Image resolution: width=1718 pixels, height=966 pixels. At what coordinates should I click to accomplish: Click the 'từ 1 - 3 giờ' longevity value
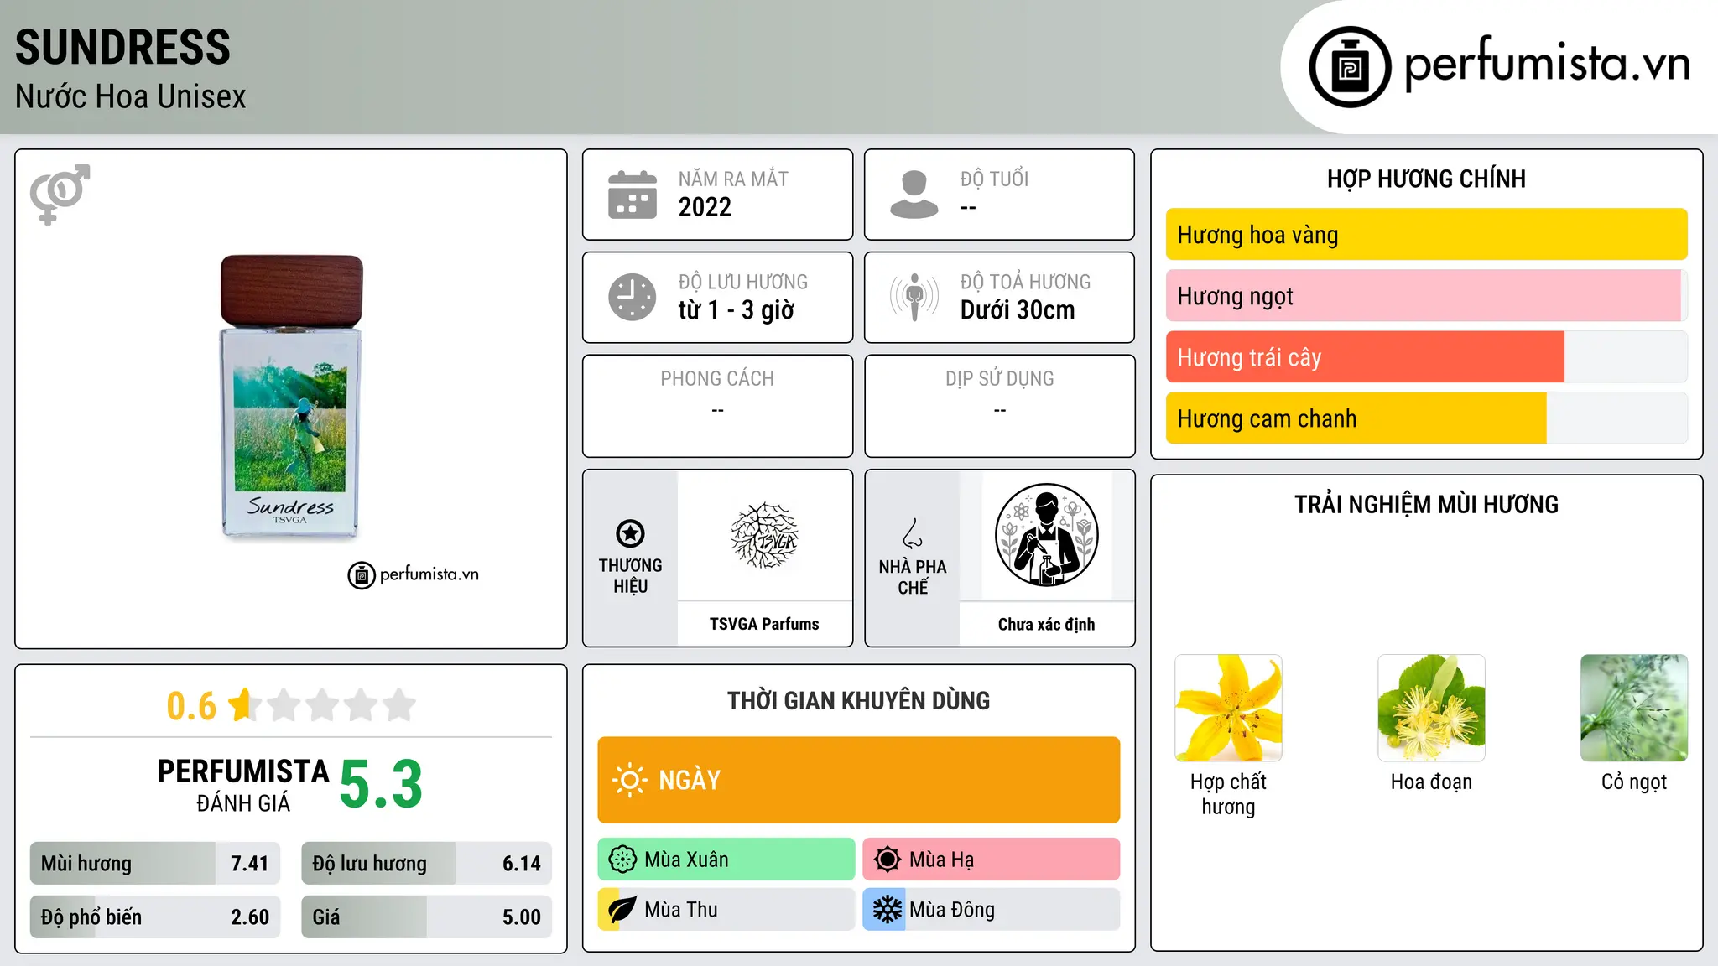pos(736,310)
